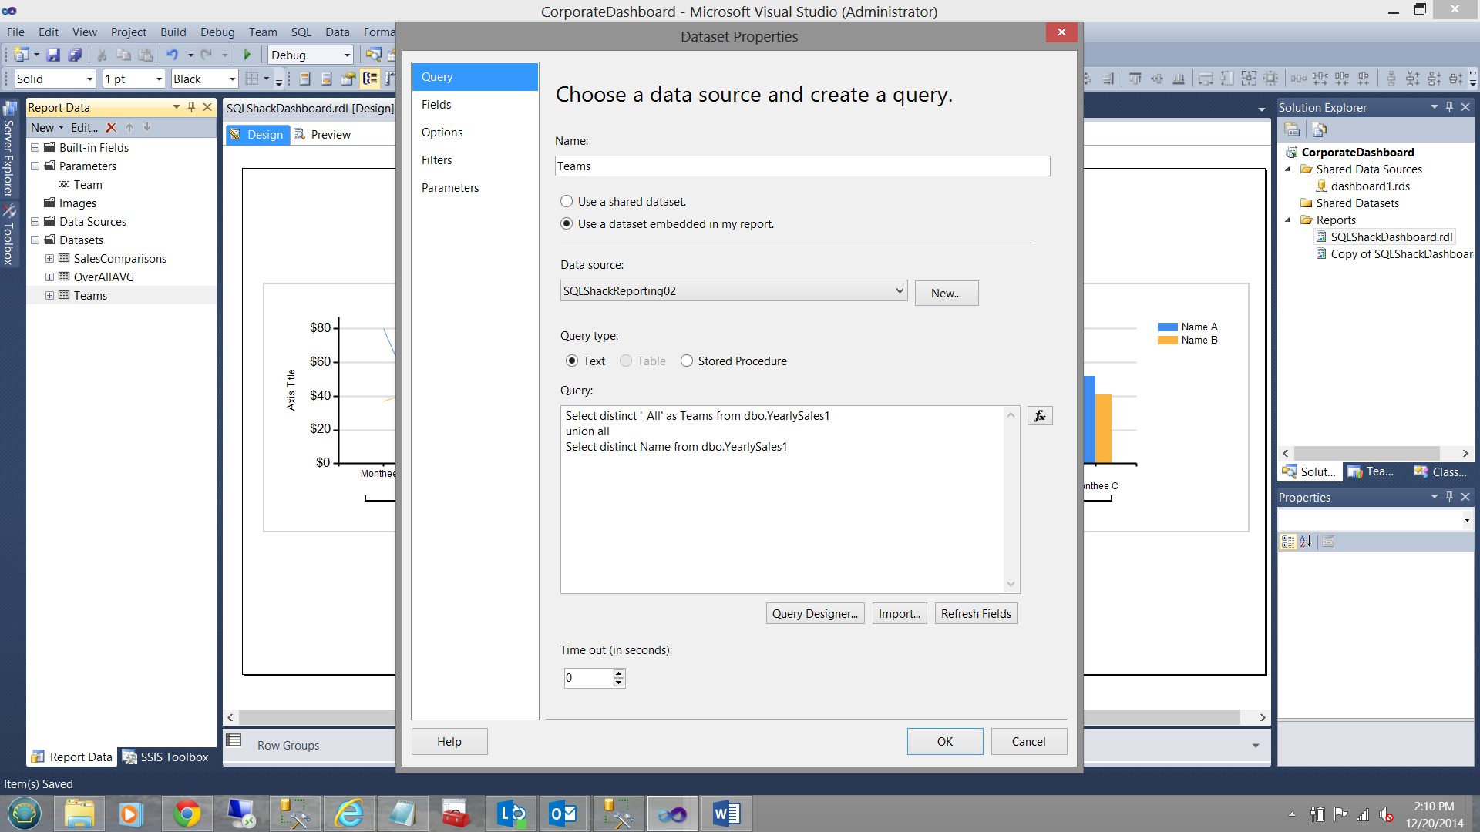Viewport: 1480px width, 832px height.
Task: Click the Query Designer button
Action: [x=815, y=614]
